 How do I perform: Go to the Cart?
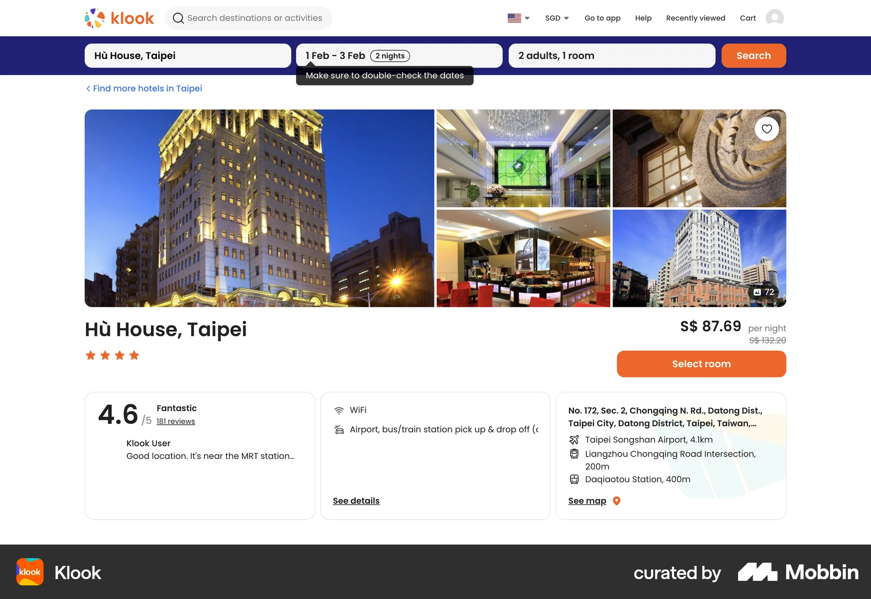tap(748, 18)
